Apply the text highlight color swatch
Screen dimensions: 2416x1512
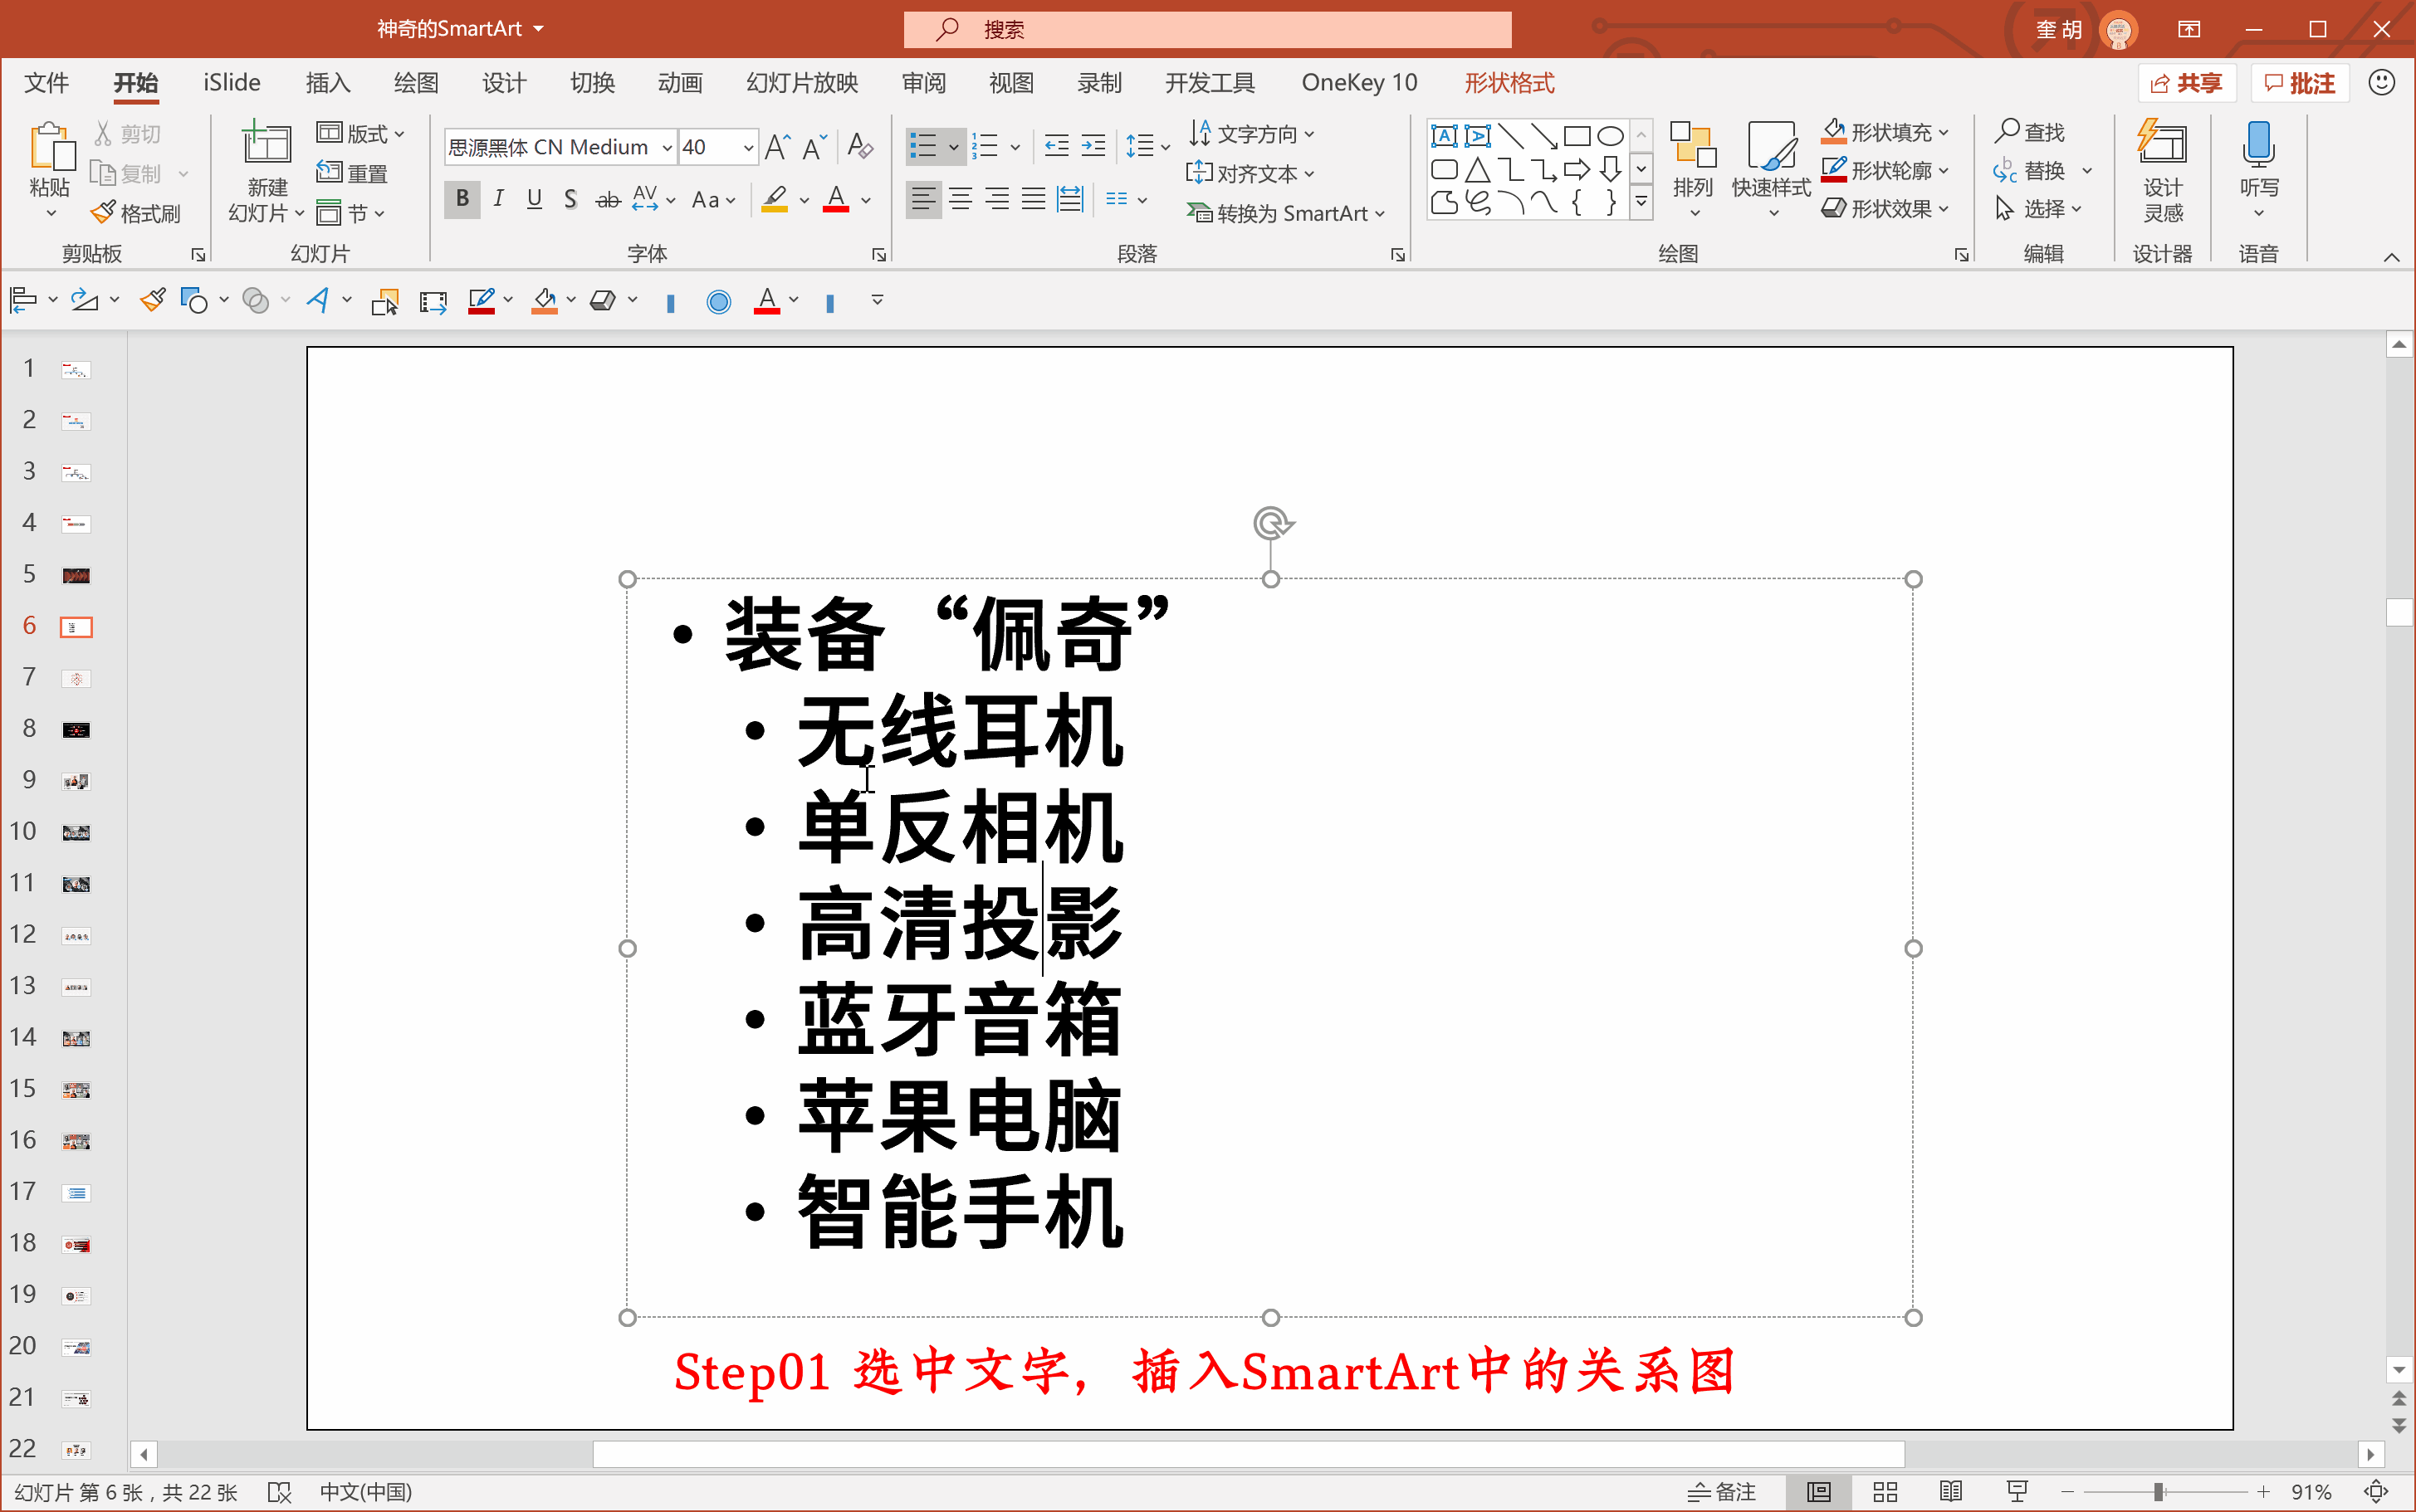[775, 199]
